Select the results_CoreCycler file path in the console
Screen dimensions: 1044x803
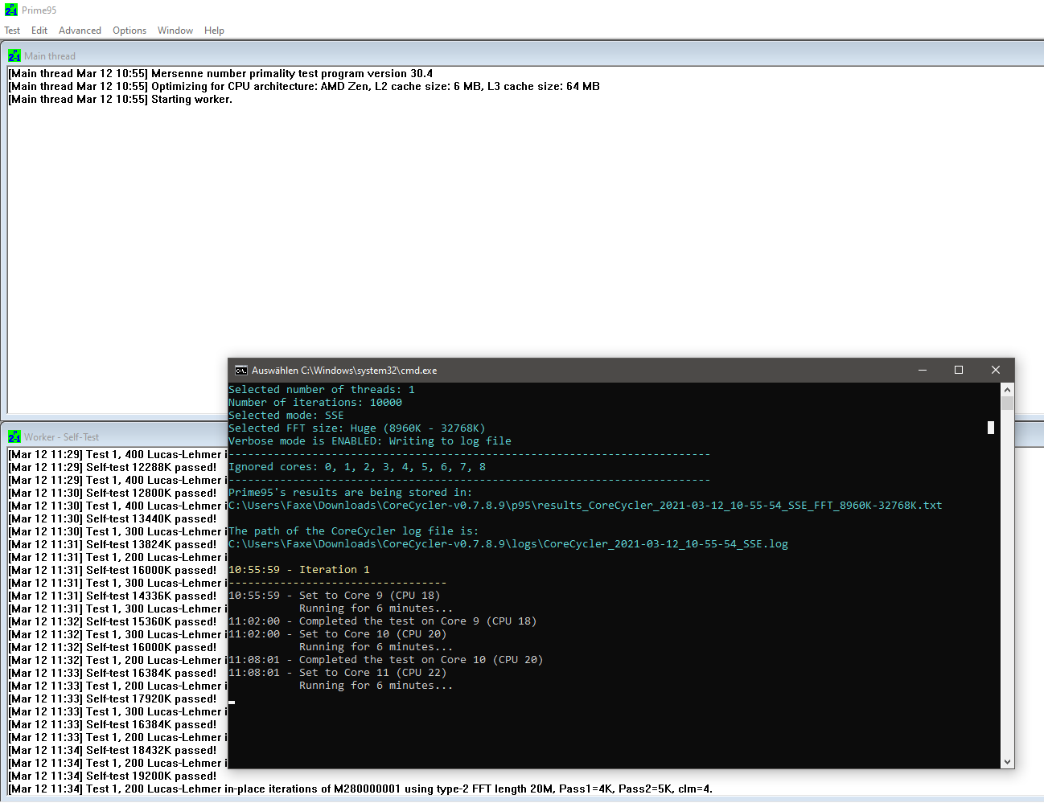585,505
